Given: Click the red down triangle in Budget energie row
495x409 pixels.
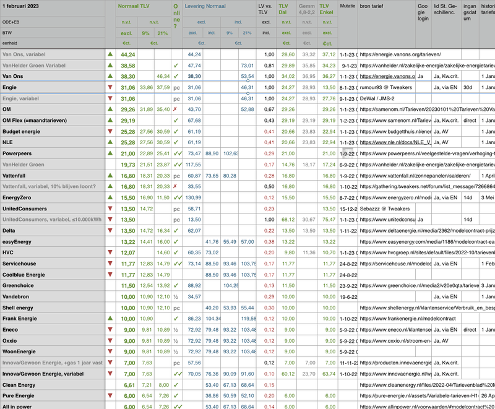Looking at the screenshot, I should (110, 131).
